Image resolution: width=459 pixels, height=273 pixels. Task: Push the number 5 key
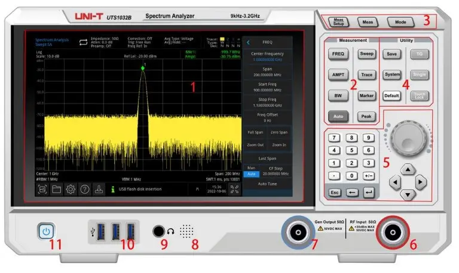[351, 150]
